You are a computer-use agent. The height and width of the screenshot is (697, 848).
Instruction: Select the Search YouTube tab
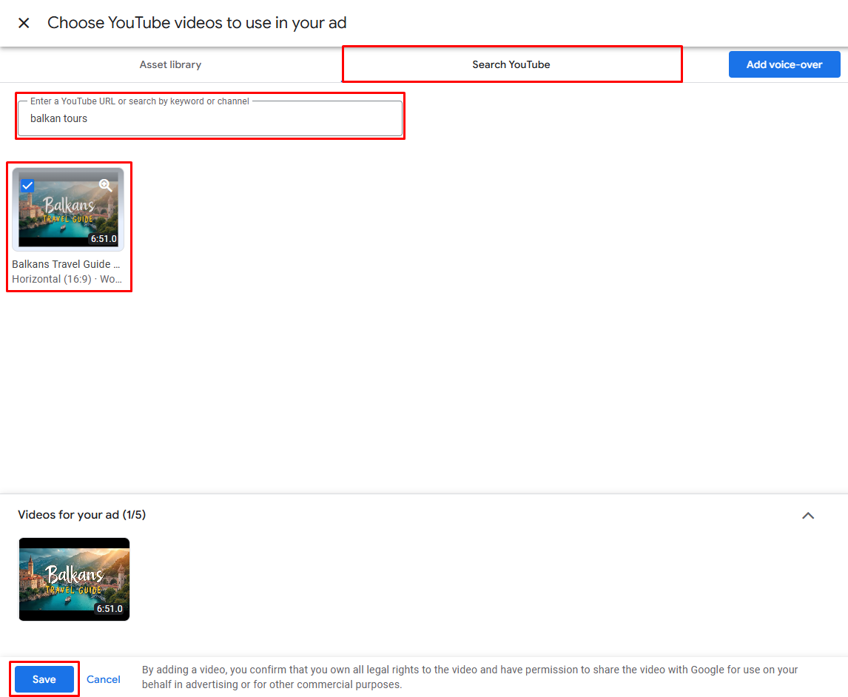coord(511,64)
